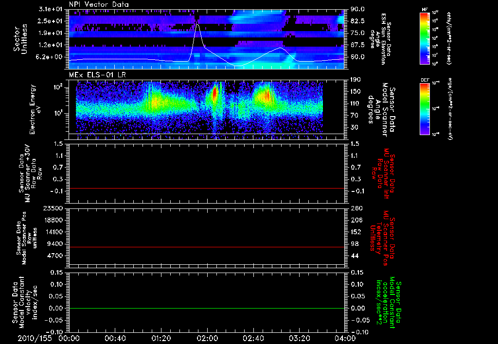Screen dimensions: 498x344
Task: Click the '90.0' sun elevation axis value
Action: (357, 9)
